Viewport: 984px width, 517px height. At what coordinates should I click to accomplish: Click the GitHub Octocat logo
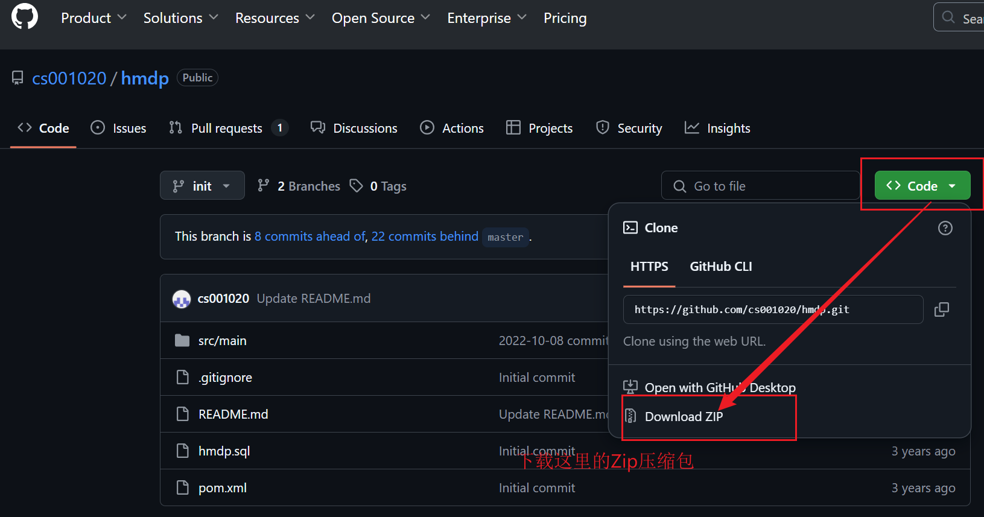25,16
